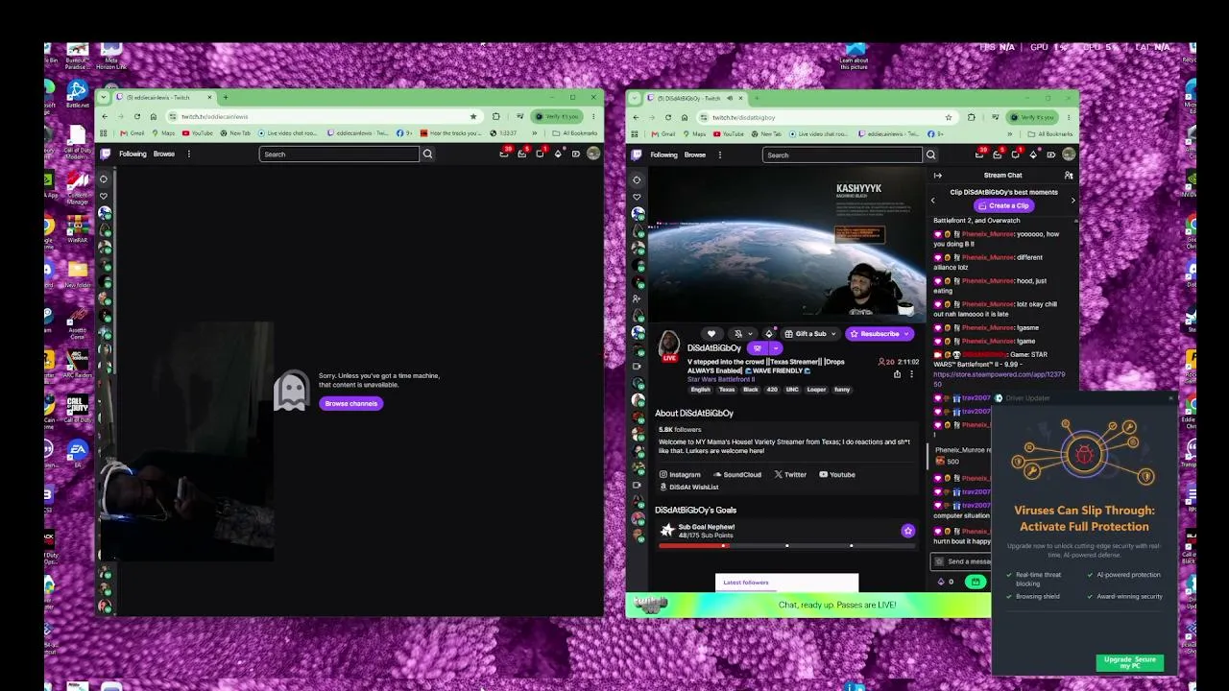1229x691 pixels.
Task: Open WinRAR desktop shortcut
Action: click(77, 230)
